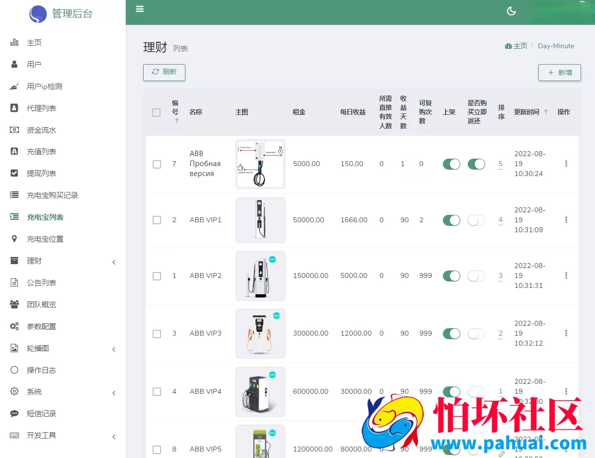
Task: Click the 刷新 refresh button
Action: (x=164, y=72)
